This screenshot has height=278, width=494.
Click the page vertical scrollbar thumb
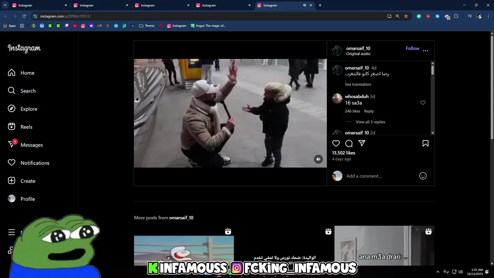coord(492,87)
